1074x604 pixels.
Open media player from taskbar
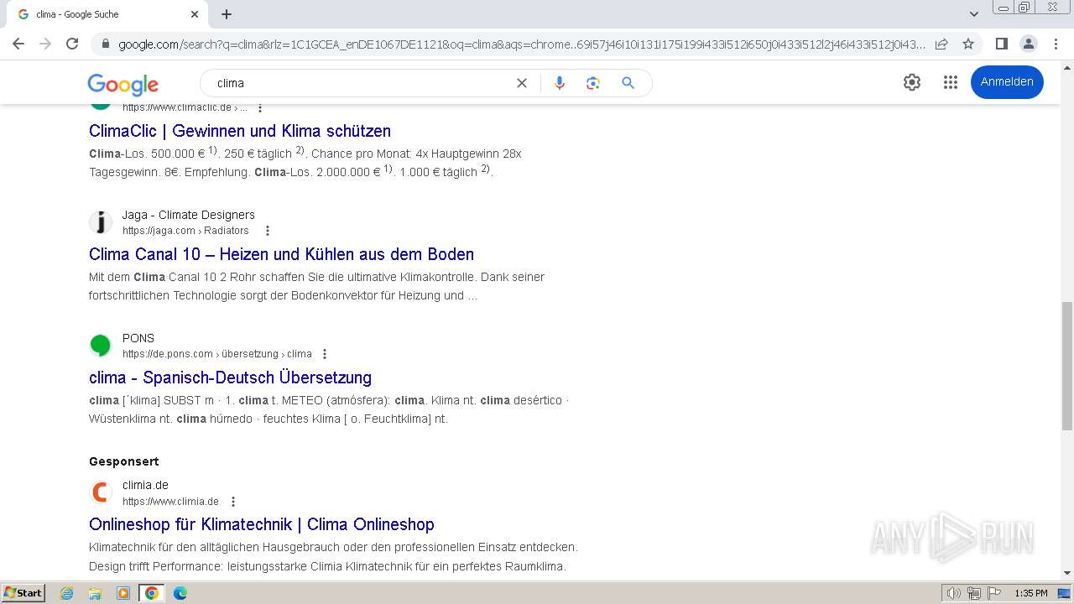tap(123, 593)
